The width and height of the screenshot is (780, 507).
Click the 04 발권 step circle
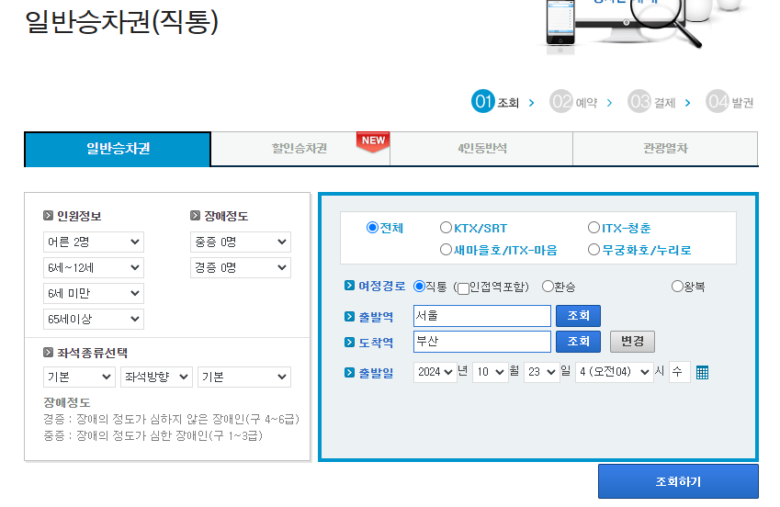click(x=718, y=102)
